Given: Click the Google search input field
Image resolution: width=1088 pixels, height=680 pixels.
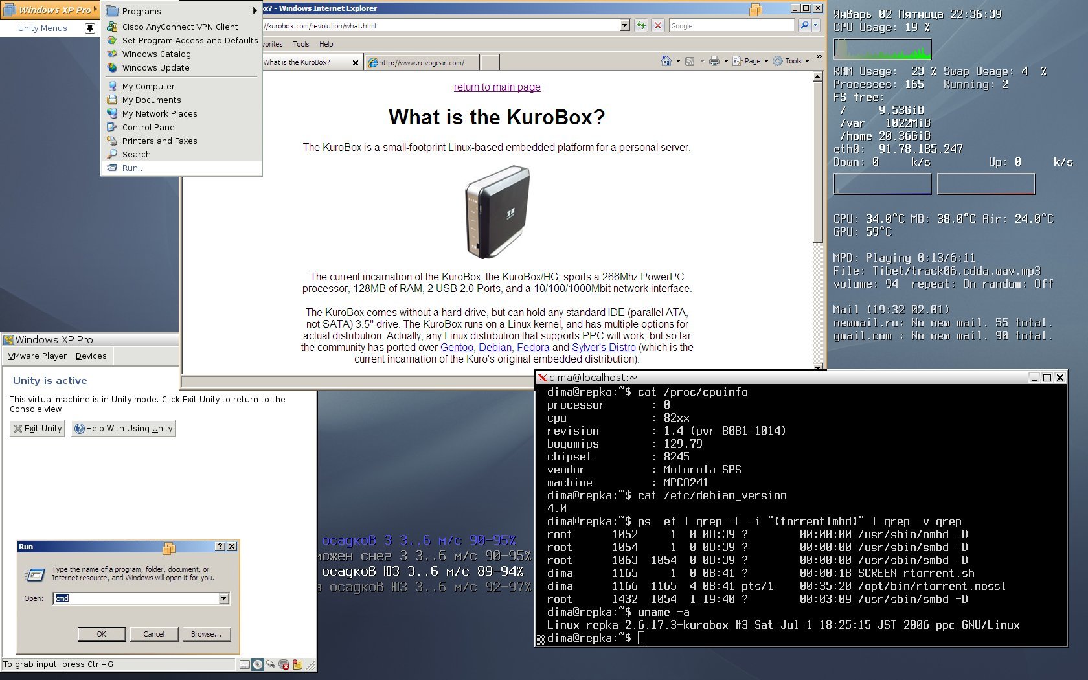Looking at the screenshot, I should 731,25.
